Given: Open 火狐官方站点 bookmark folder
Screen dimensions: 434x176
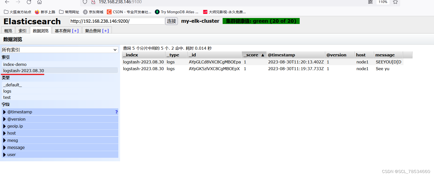Looking at the screenshot, I should (18, 12).
